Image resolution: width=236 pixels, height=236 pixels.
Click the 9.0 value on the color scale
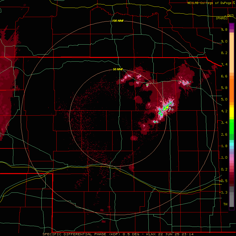224,41
